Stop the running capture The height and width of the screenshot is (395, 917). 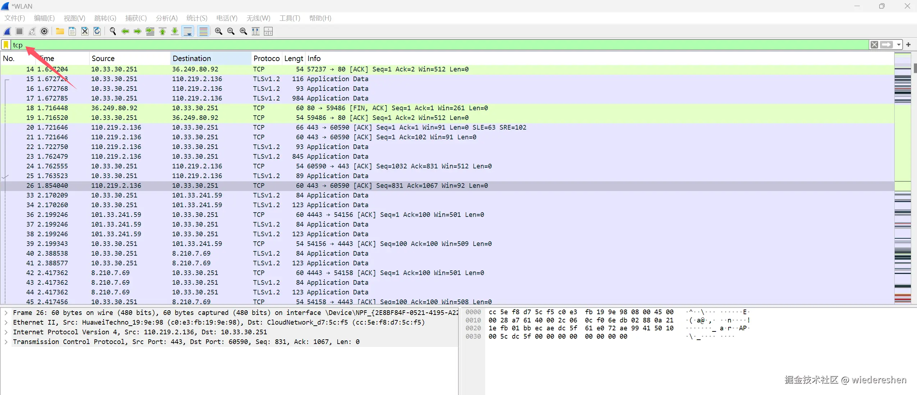click(x=19, y=32)
